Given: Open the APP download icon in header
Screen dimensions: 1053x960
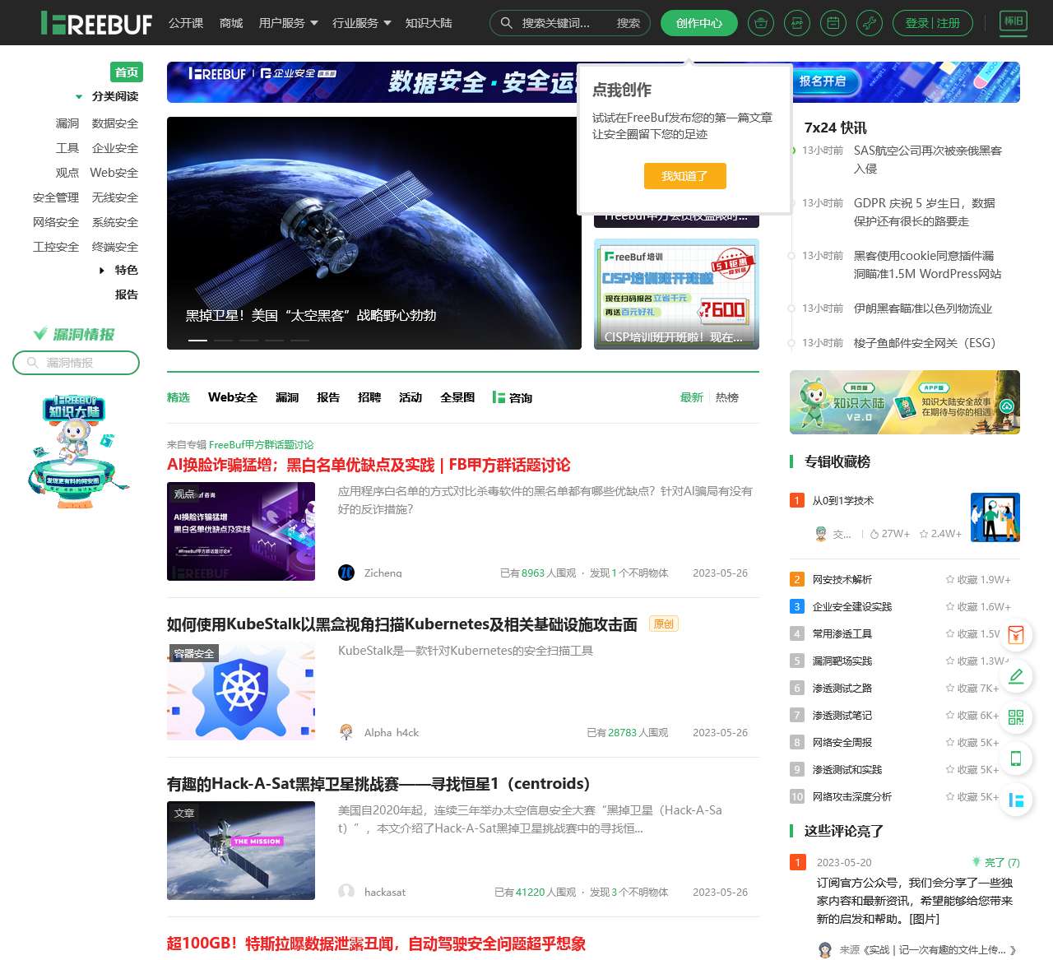Looking at the screenshot, I should point(797,23).
